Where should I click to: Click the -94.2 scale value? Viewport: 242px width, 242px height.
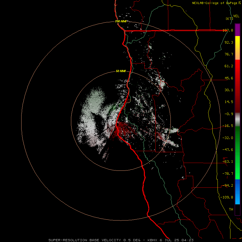coord(228,186)
